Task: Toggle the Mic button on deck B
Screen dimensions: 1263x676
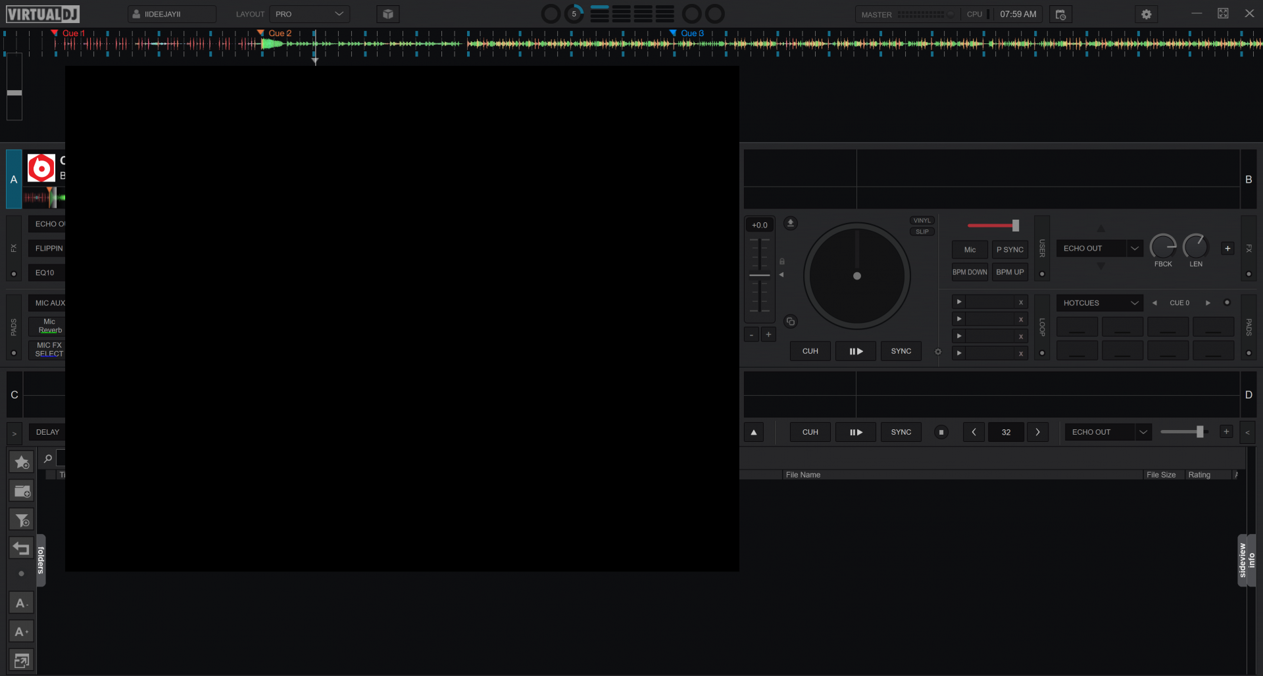Action: (969, 249)
